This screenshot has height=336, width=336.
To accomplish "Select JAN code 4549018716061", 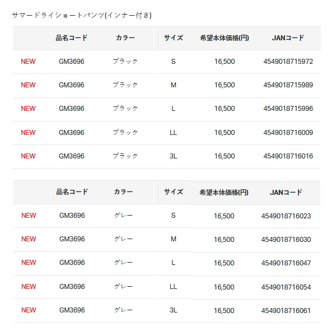I will click(x=286, y=311).
